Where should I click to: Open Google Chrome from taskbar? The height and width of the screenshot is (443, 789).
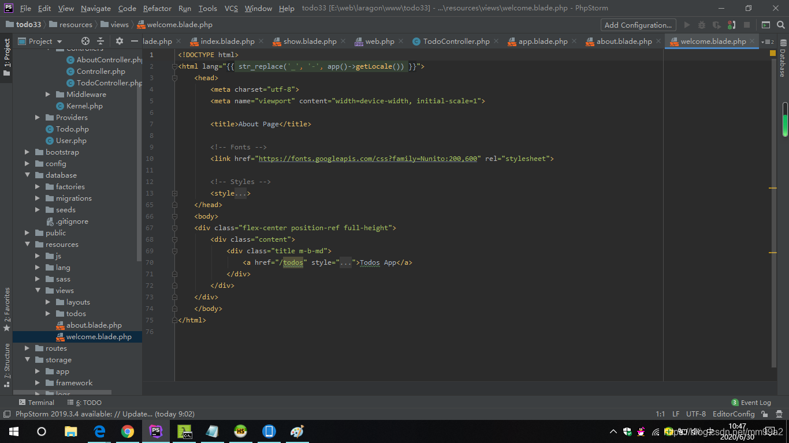[x=128, y=431]
